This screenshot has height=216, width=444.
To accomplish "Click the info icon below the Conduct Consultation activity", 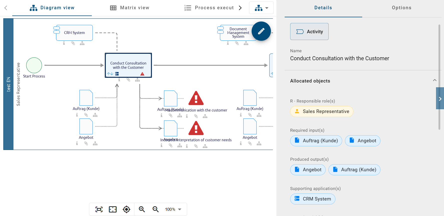I will tap(119, 80).
